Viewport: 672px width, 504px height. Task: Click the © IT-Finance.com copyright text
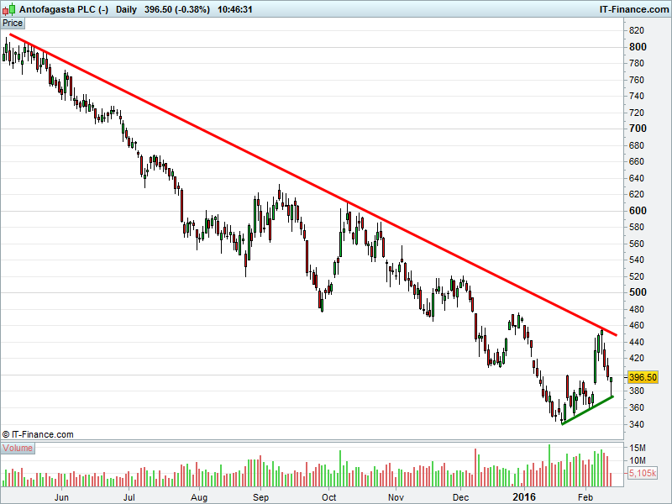tap(39, 434)
